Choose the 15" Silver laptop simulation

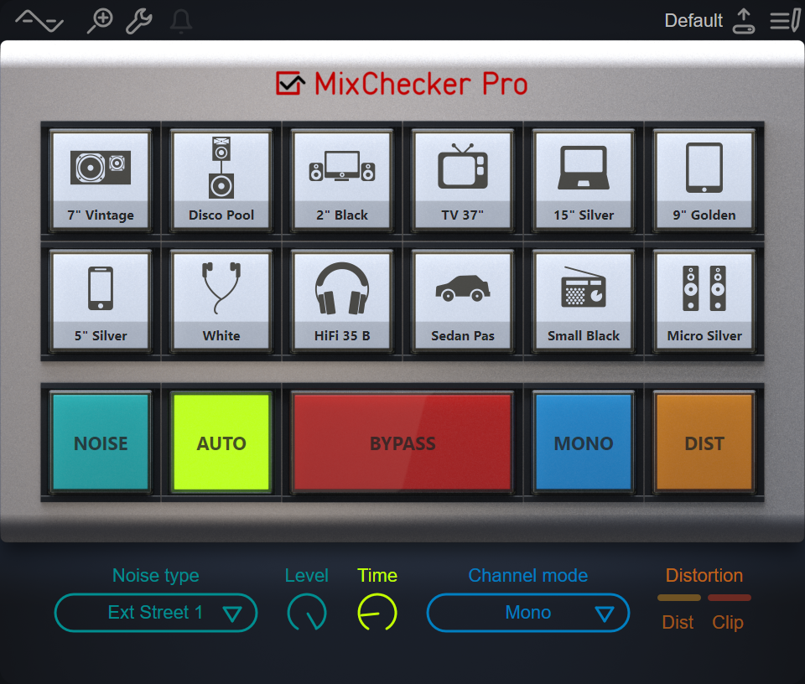tap(584, 180)
